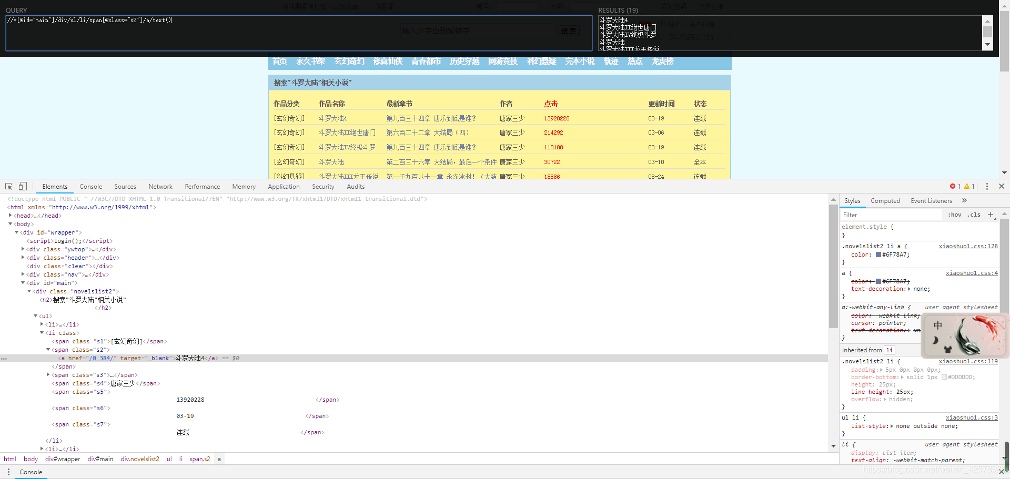
Task: Collapse the div id wrapper node
Action: click(16, 232)
